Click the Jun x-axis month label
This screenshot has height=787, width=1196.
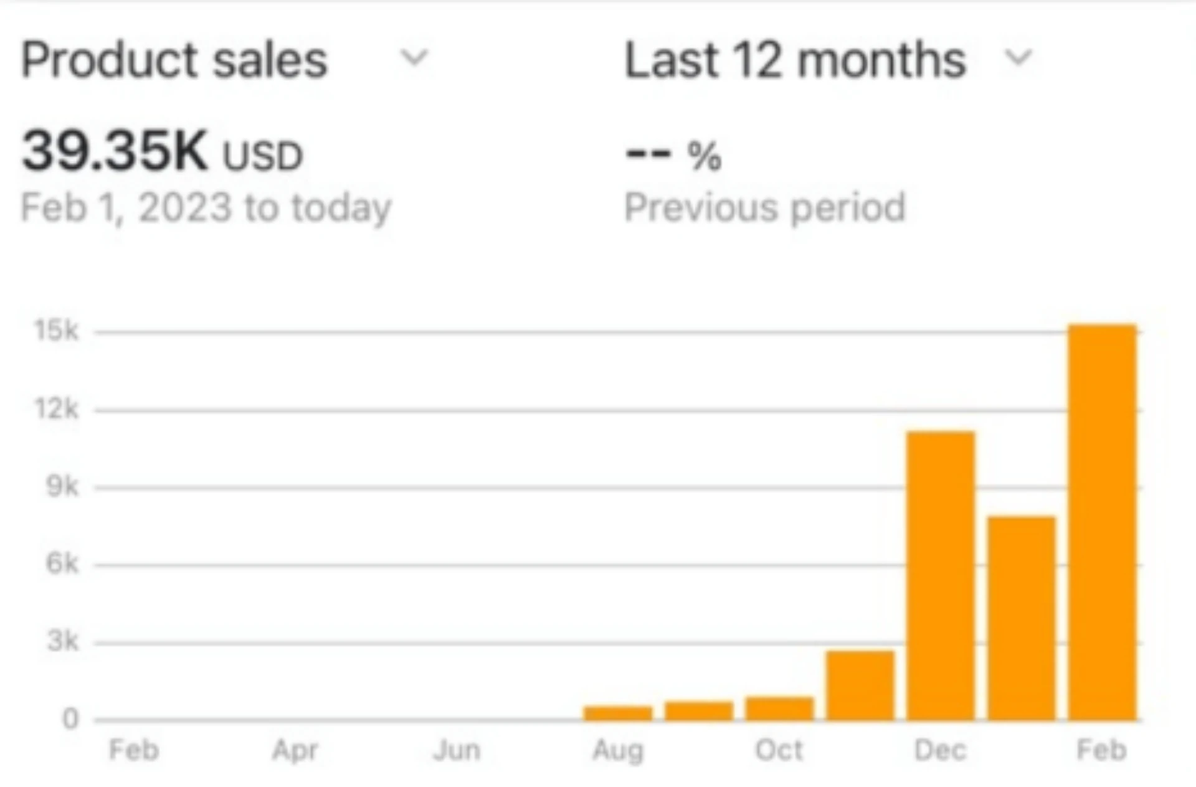(x=457, y=750)
